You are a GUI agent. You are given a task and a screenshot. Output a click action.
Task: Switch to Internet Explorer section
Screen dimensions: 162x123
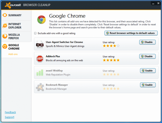coord(16,26)
